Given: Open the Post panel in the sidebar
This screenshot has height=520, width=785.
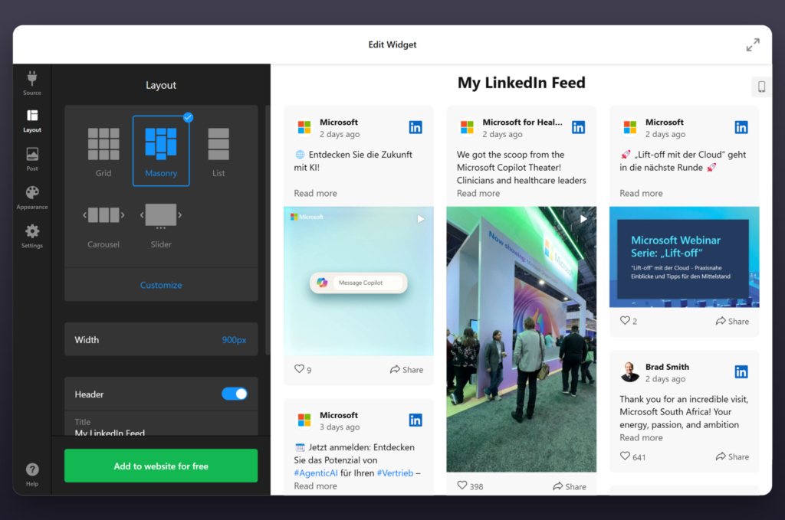Looking at the screenshot, I should click(x=31, y=159).
